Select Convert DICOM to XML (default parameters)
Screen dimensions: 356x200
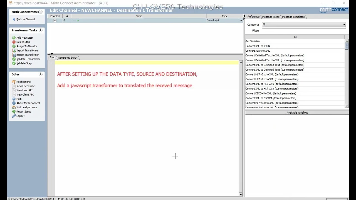[295, 93]
